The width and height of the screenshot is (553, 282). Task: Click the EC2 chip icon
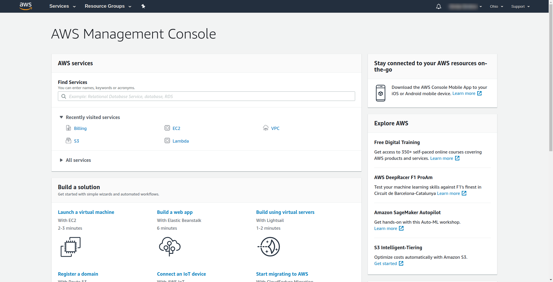tap(167, 128)
